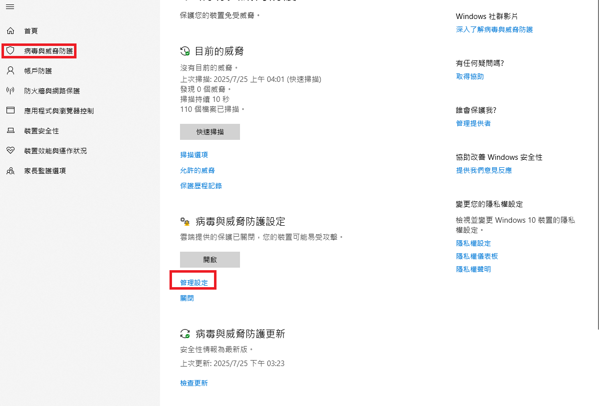View 隱私權聲明 link
Viewport: 599px width, 406px height.
pyautogui.click(x=473, y=269)
